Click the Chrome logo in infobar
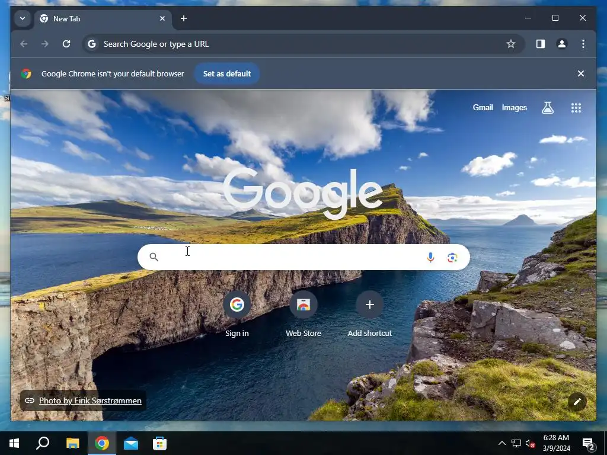 (x=26, y=73)
